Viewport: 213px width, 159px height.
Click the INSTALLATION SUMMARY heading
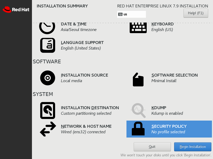(x=62, y=6)
